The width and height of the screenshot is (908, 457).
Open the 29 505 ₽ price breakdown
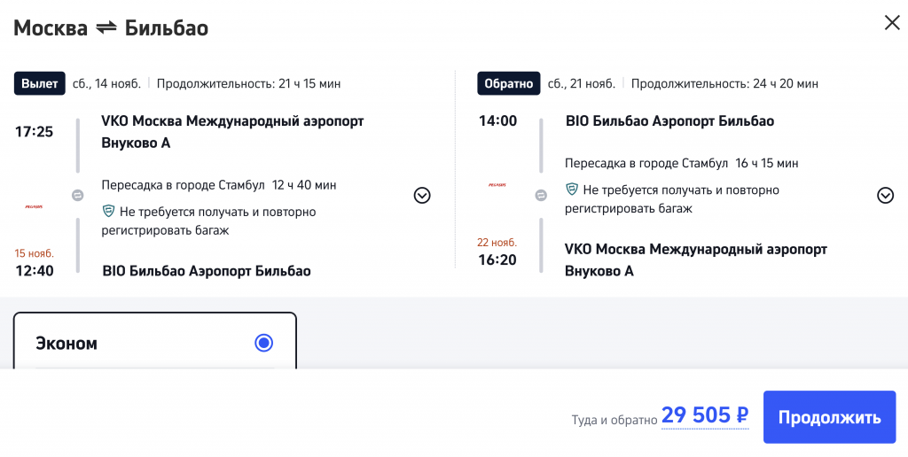tap(705, 415)
